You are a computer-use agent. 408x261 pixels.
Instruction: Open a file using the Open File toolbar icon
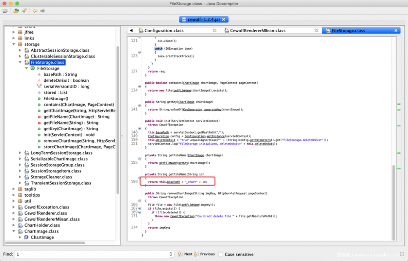click(4, 11)
